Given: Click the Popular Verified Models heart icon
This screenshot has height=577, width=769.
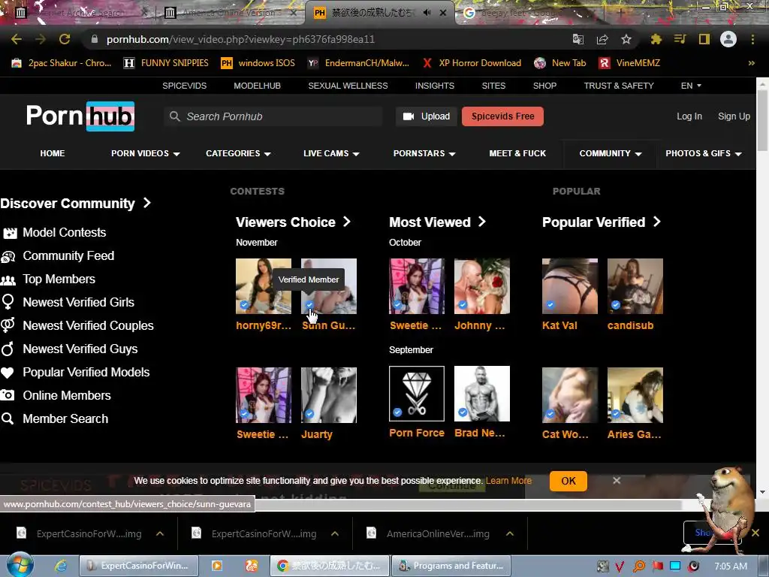Looking at the screenshot, I should tap(8, 373).
